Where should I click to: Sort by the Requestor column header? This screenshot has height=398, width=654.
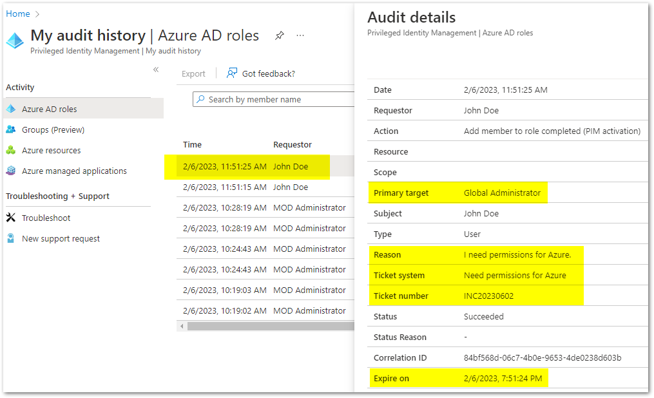point(293,145)
